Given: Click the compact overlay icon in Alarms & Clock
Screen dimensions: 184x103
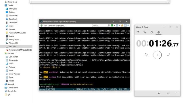Looking at the screenshot, I should click(159, 93).
